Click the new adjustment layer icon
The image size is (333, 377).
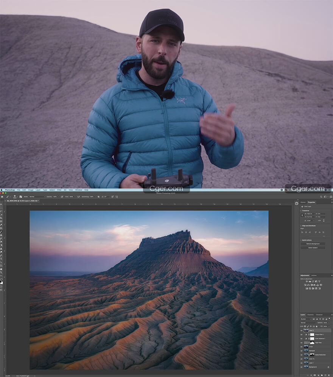[318, 375]
